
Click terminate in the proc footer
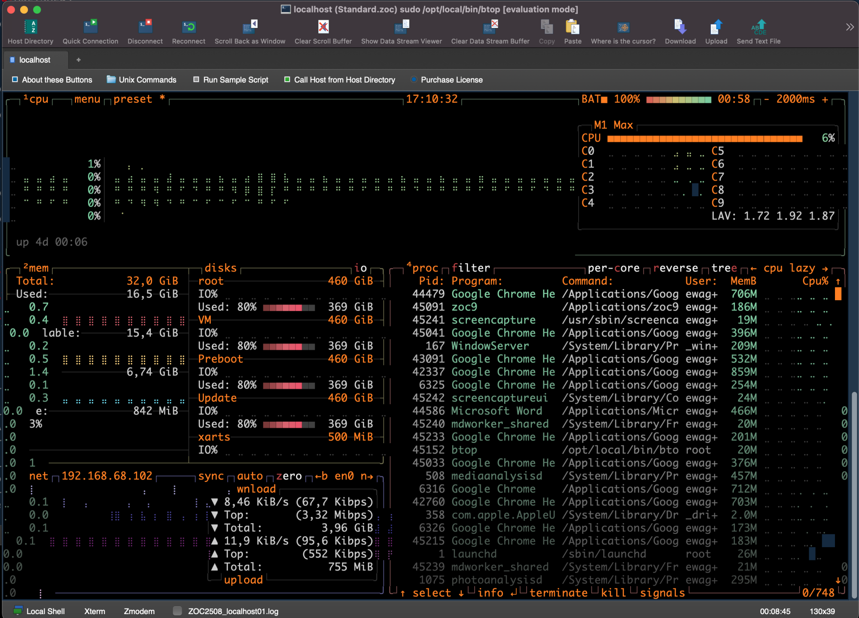click(558, 593)
